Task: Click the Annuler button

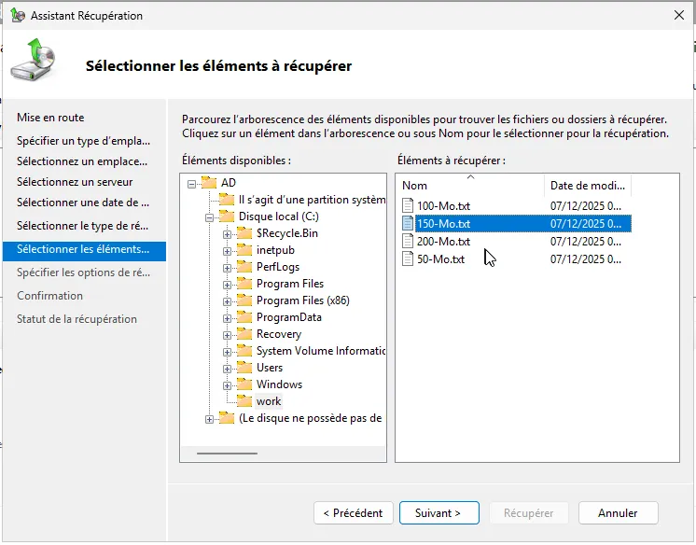Action: coord(618,513)
